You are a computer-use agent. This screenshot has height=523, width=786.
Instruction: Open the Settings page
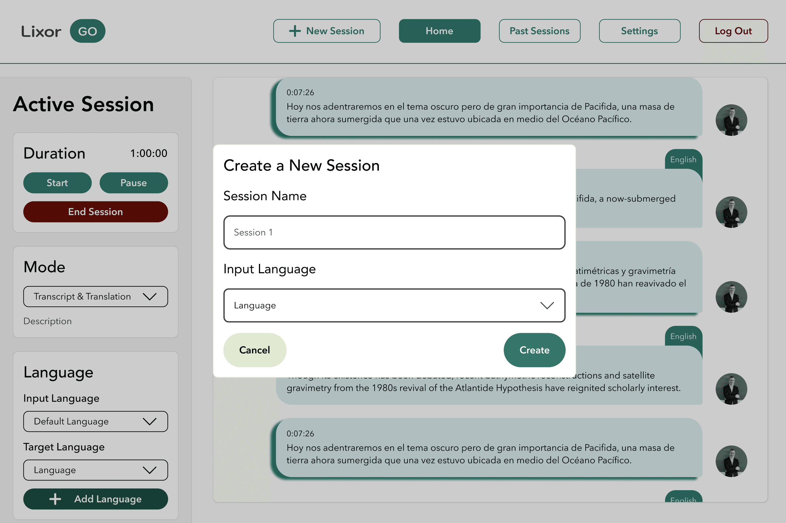coord(640,31)
